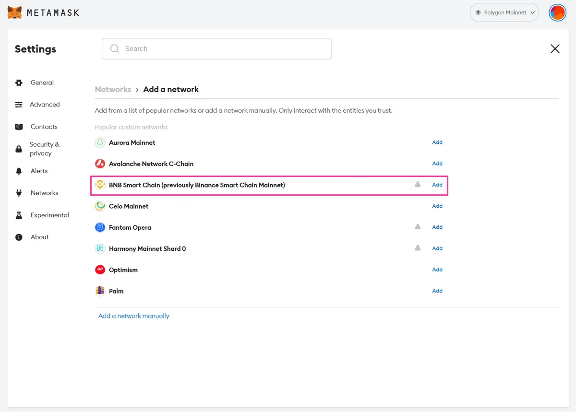
Task: Open the General settings tab
Action: [x=42, y=82]
